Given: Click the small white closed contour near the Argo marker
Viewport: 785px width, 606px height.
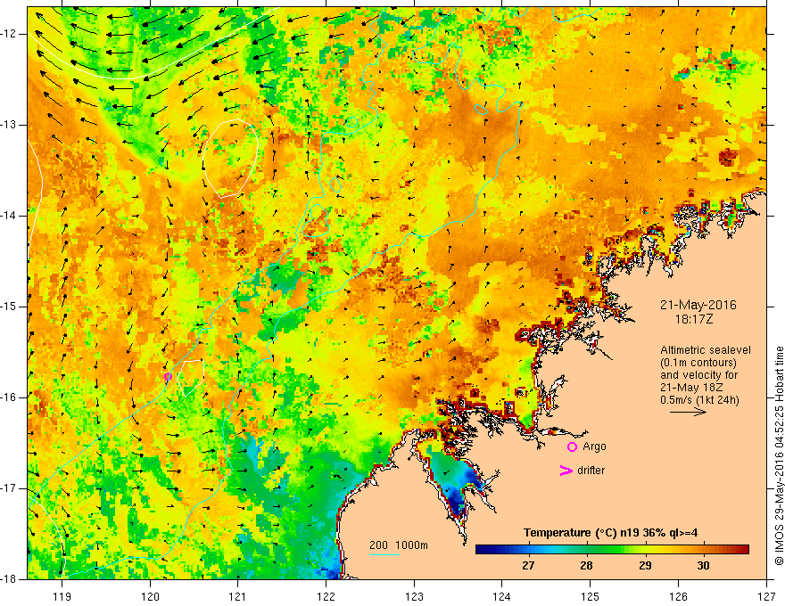Looking at the screenshot, I should (191, 378).
